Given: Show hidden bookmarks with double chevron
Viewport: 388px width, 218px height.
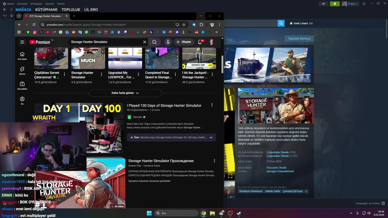Looking at the screenshot, I should (x=216, y=32).
